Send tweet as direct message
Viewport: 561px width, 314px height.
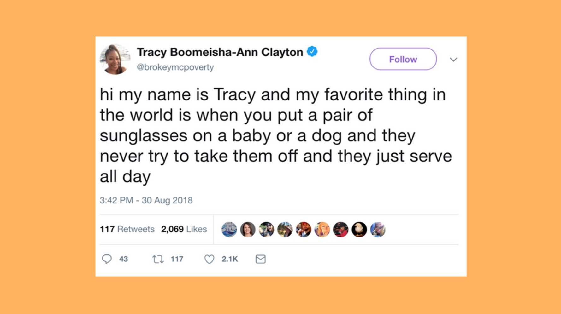coord(260,259)
